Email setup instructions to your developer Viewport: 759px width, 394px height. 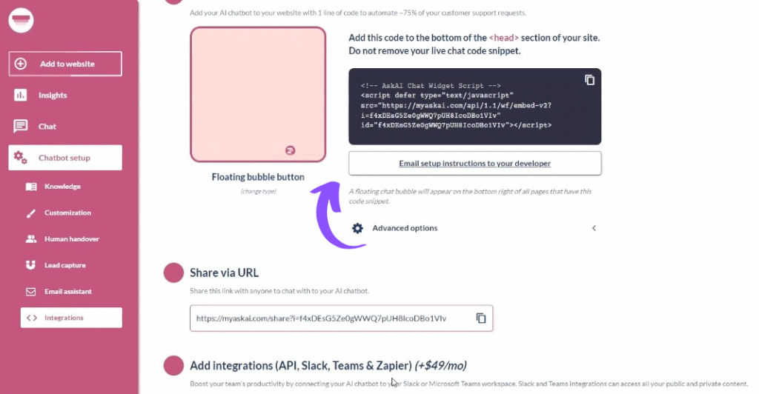point(474,163)
